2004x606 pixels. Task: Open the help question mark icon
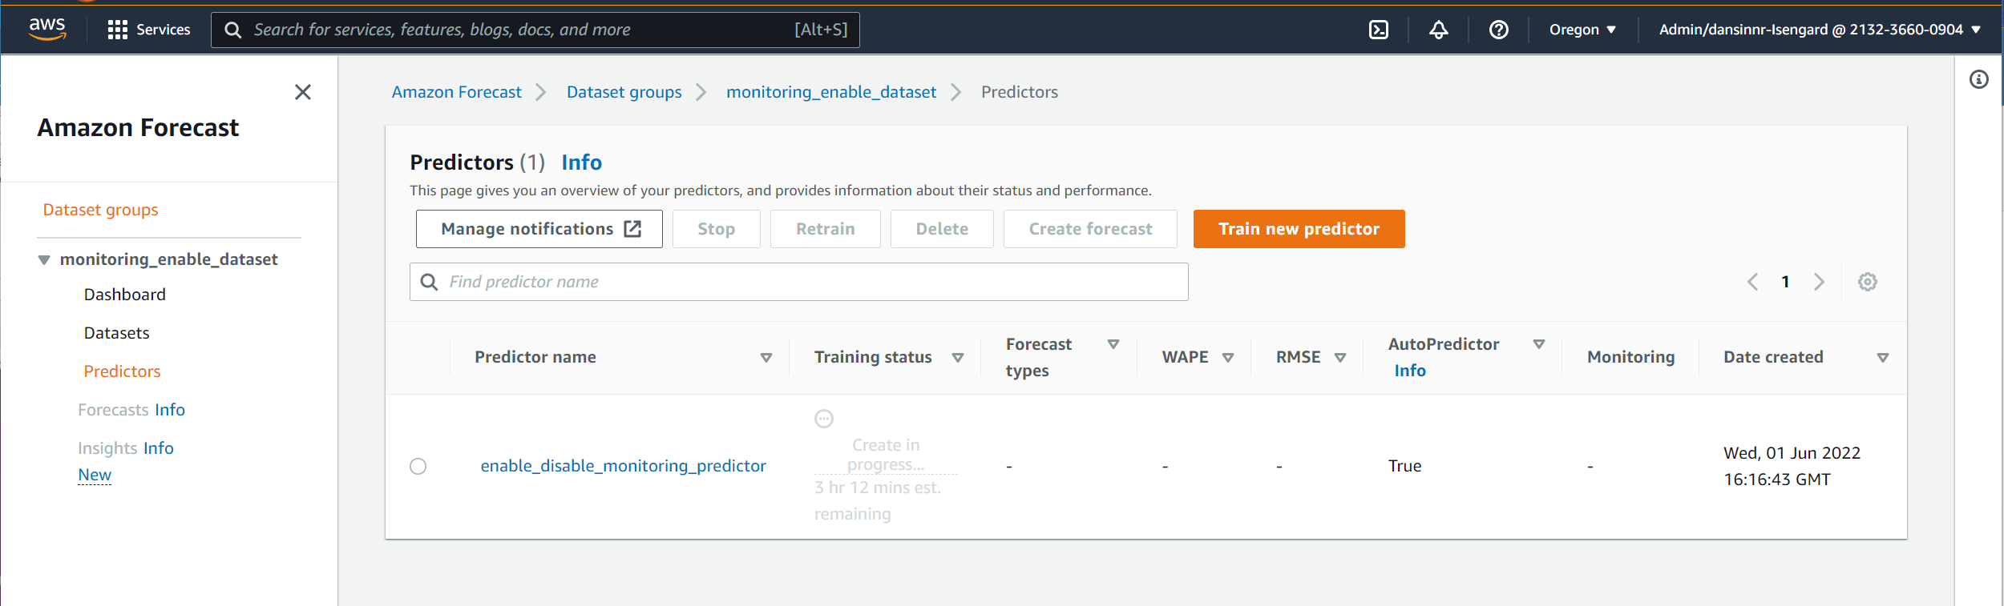pos(1499,30)
